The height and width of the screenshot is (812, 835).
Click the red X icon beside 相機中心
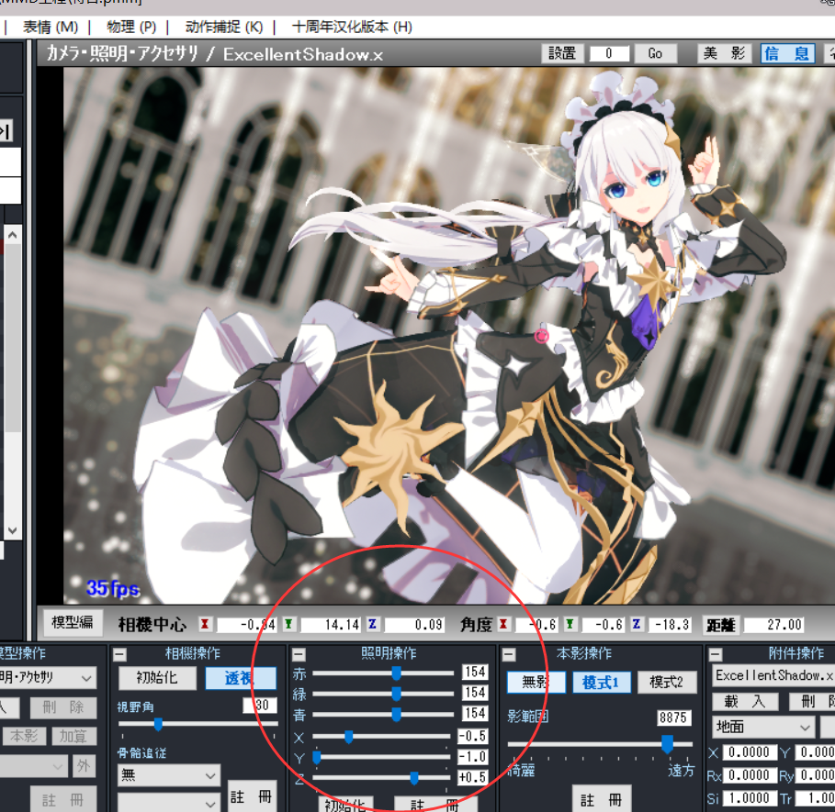click(206, 624)
